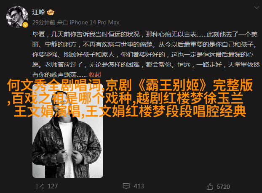Open the black-and-white man photo

[68, 131]
